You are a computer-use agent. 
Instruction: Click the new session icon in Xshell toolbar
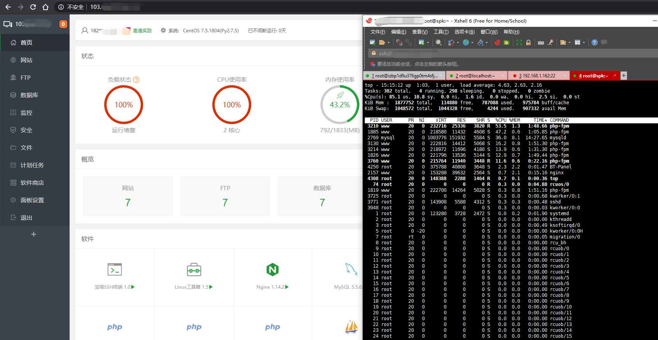point(372,42)
